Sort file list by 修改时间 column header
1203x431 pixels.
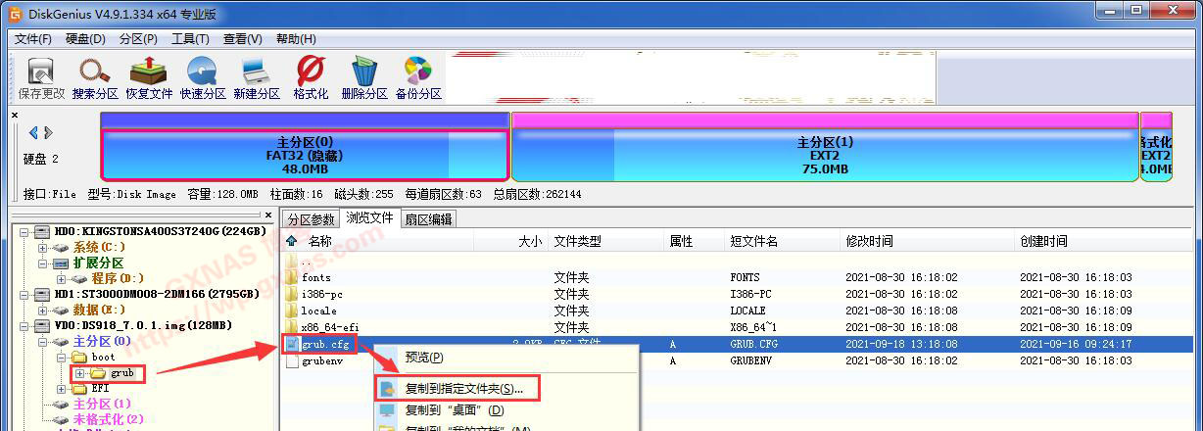point(869,241)
